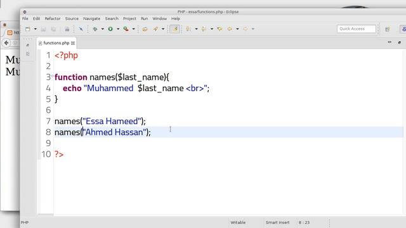Click the blue pin tool icon
This screenshot has width=406, height=228.
[81, 29]
